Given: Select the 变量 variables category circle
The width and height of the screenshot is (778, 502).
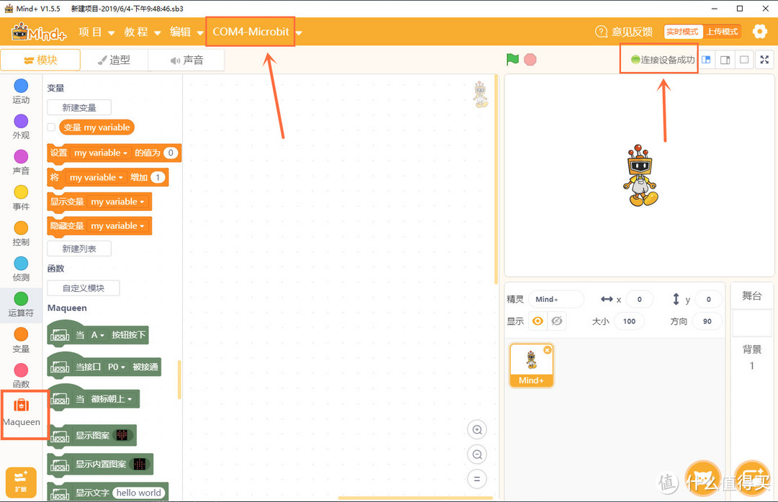Looking at the screenshot, I should (x=21, y=334).
